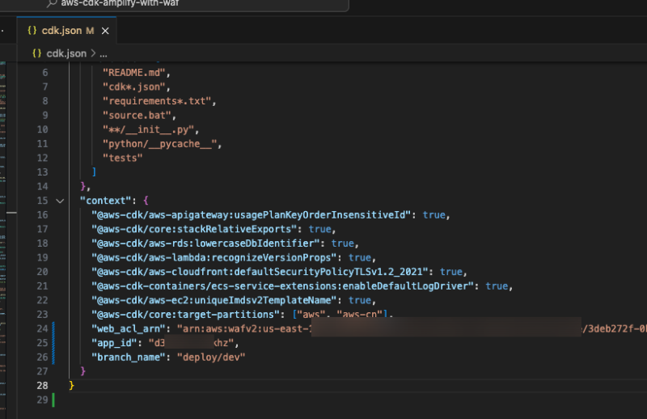Close the cdk.json editor tab
The width and height of the screenshot is (647, 419).
[x=105, y=31]
